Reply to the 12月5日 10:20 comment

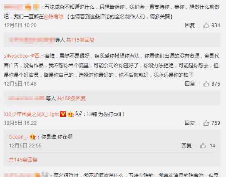(x=190, y=25)
